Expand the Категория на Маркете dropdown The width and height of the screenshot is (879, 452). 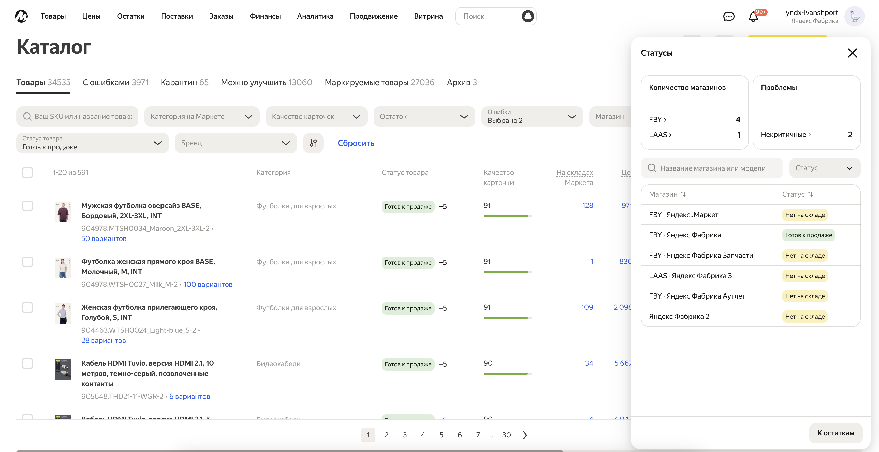(202, 116)
